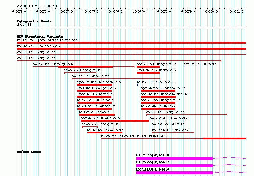This screenshot has width=254, height=176.
Task: Click the 60087900 ruler tick label
Action: point(188,11)
